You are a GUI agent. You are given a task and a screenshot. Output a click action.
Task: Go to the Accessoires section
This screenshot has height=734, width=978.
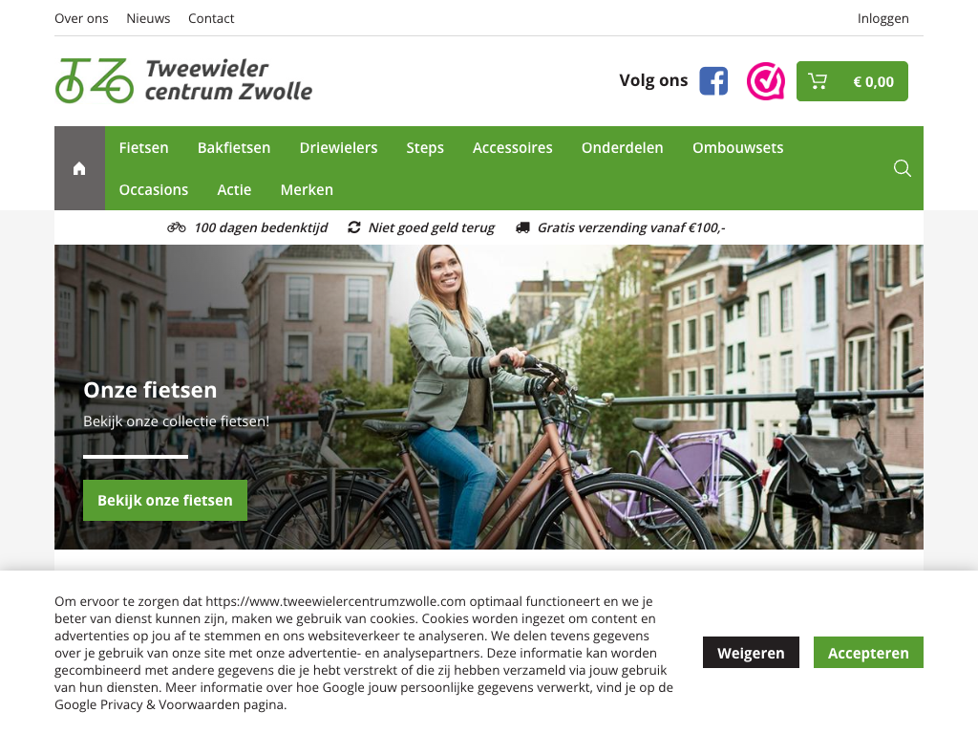pyautogui.click(x=513, y=148)
